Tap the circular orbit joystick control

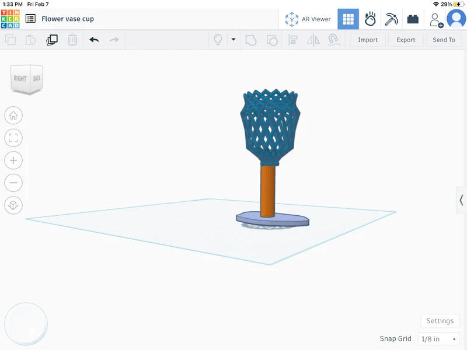(x=26, y=324)
